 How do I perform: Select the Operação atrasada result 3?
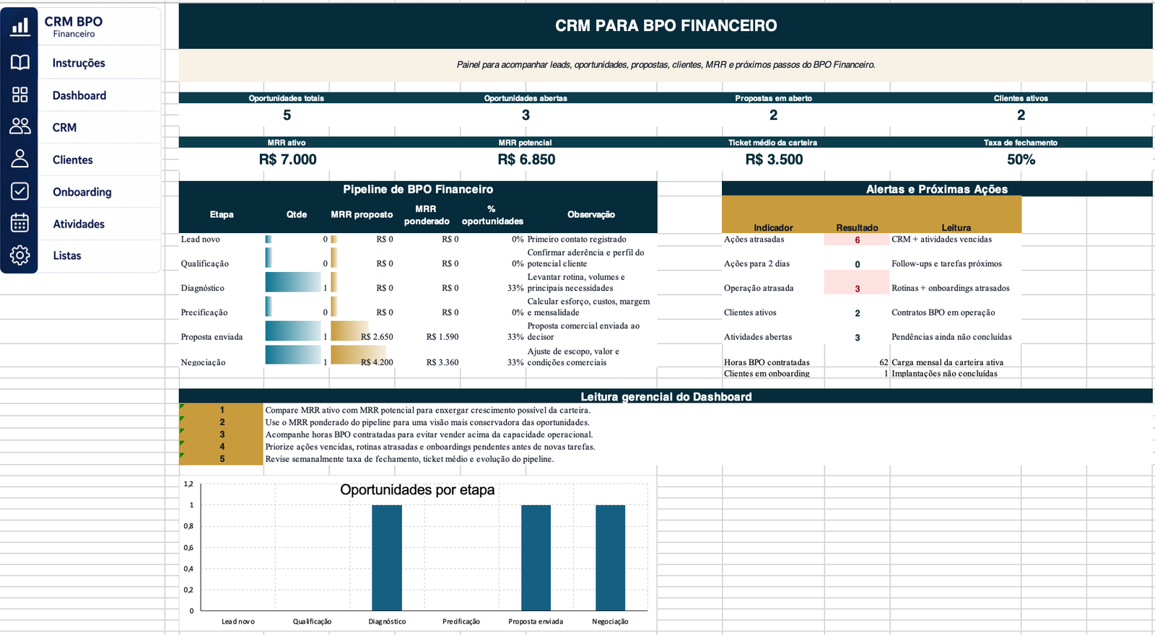(857, 283)
